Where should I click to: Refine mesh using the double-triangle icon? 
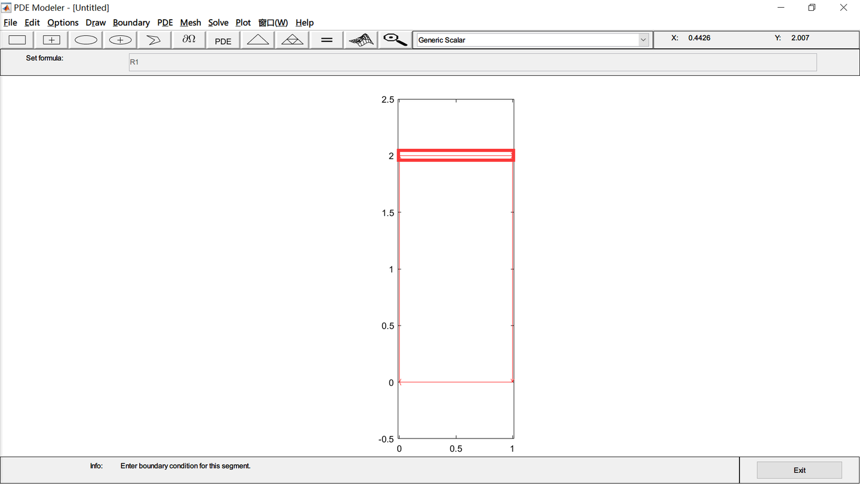(x=291, y=39)
